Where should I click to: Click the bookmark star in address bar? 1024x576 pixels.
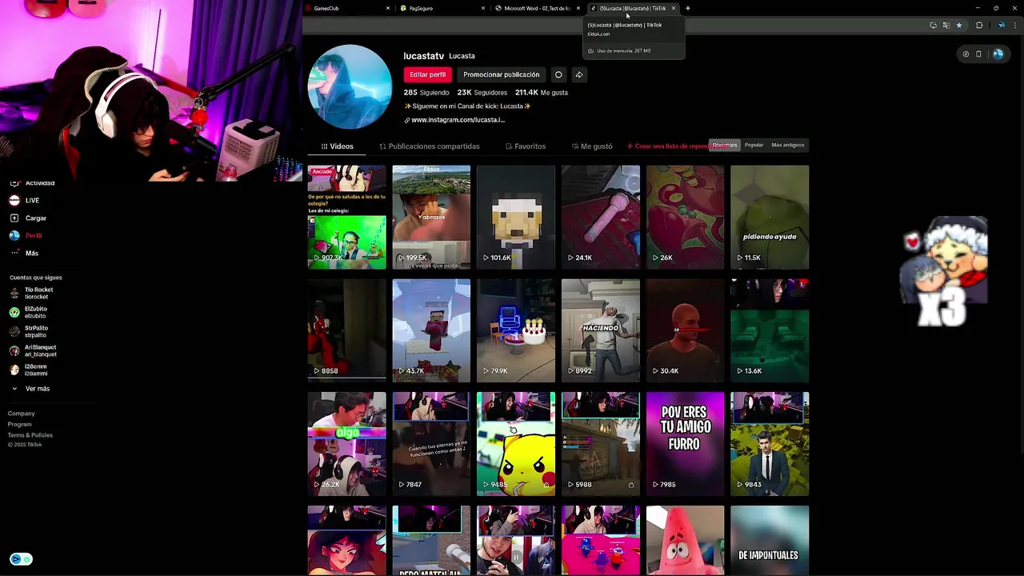[x=959, y=25]
